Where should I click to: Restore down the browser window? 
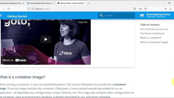[x=169, y=3]
